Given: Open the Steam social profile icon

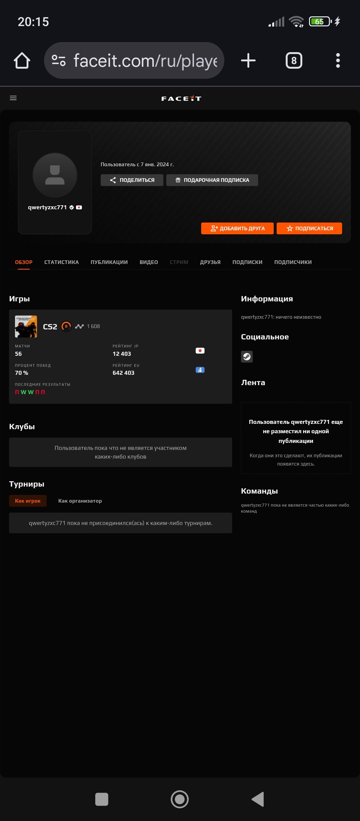Looking at the screenshot, I should [x=247, y=357].
